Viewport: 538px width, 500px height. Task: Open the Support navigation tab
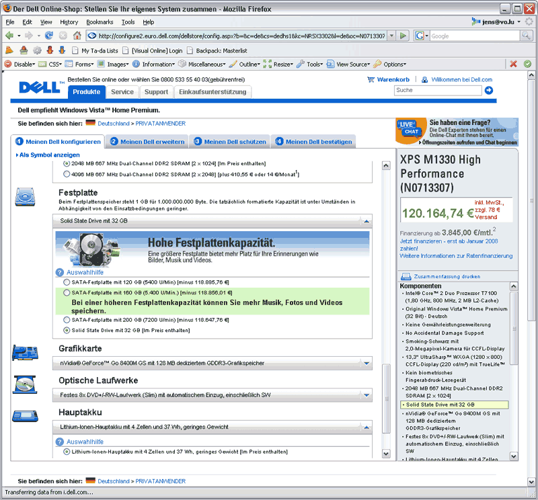[x=156, y=92]
